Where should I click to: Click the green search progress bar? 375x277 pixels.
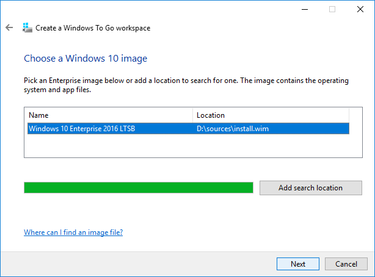[139, 187]
